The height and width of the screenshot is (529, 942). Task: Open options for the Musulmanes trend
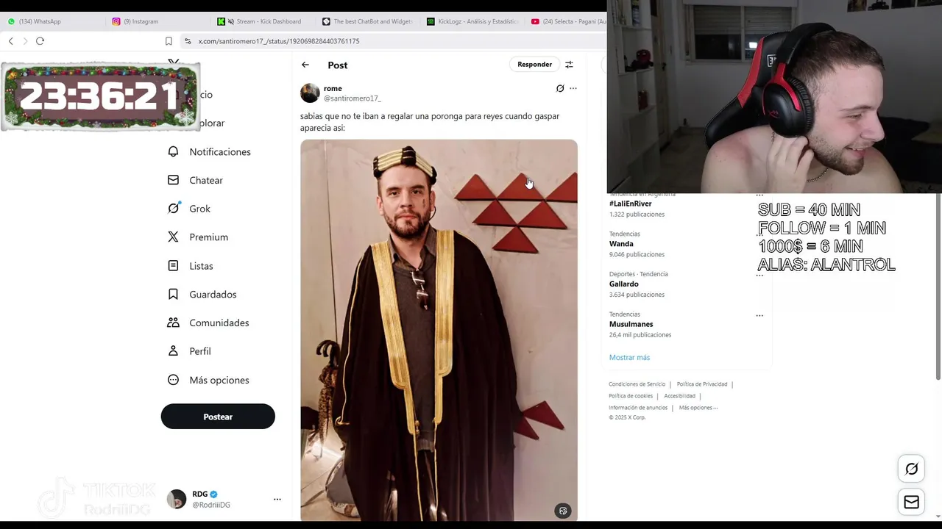(x=759, y=316)
